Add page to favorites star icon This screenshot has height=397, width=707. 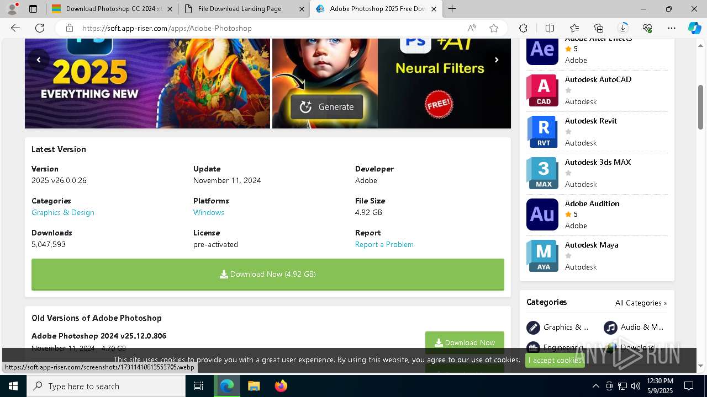click(494, 28)
